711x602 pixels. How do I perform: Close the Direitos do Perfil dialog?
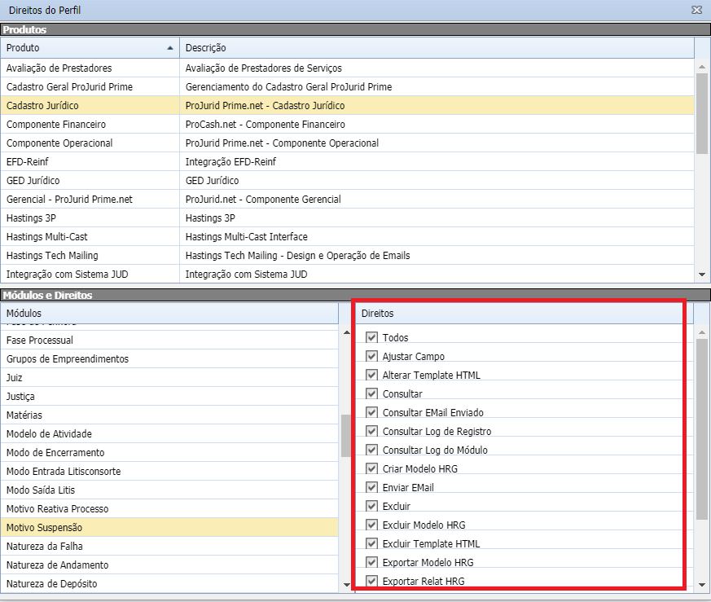pyautogui.click(x=696, y=10)
